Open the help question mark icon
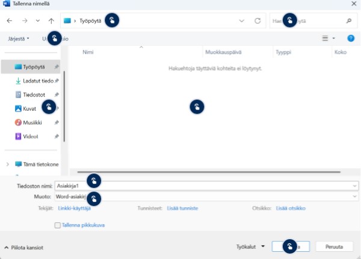The width and height of the screenshot is (361, 259). pos(351,39)
